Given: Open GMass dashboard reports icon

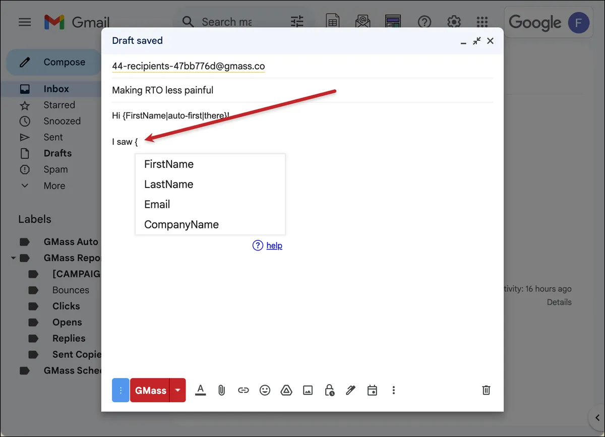Looking at the screenshot, I should 393,22.
